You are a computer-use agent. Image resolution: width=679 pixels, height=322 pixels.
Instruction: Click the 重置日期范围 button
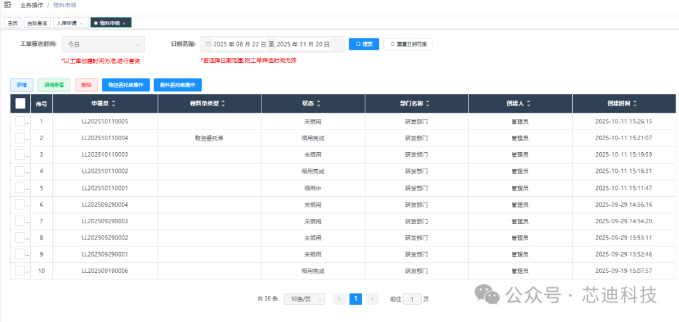pyautogui.click(x=408, y=44)
